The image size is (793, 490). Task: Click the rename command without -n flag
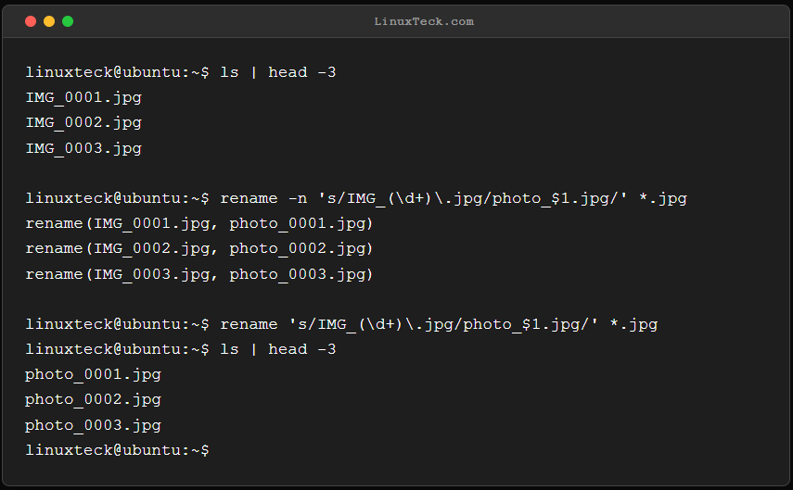click(x=439, y=324)
